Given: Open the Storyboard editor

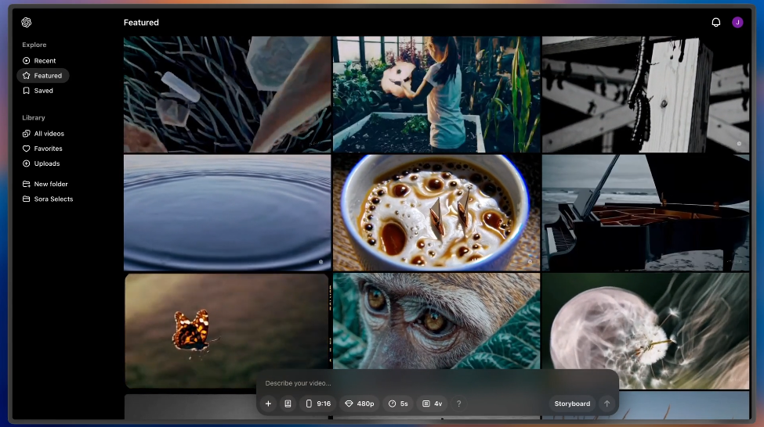Looking at the screenshot, I should [572, 404].
